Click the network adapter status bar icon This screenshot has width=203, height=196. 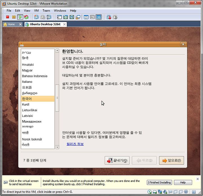click(160, 192)
